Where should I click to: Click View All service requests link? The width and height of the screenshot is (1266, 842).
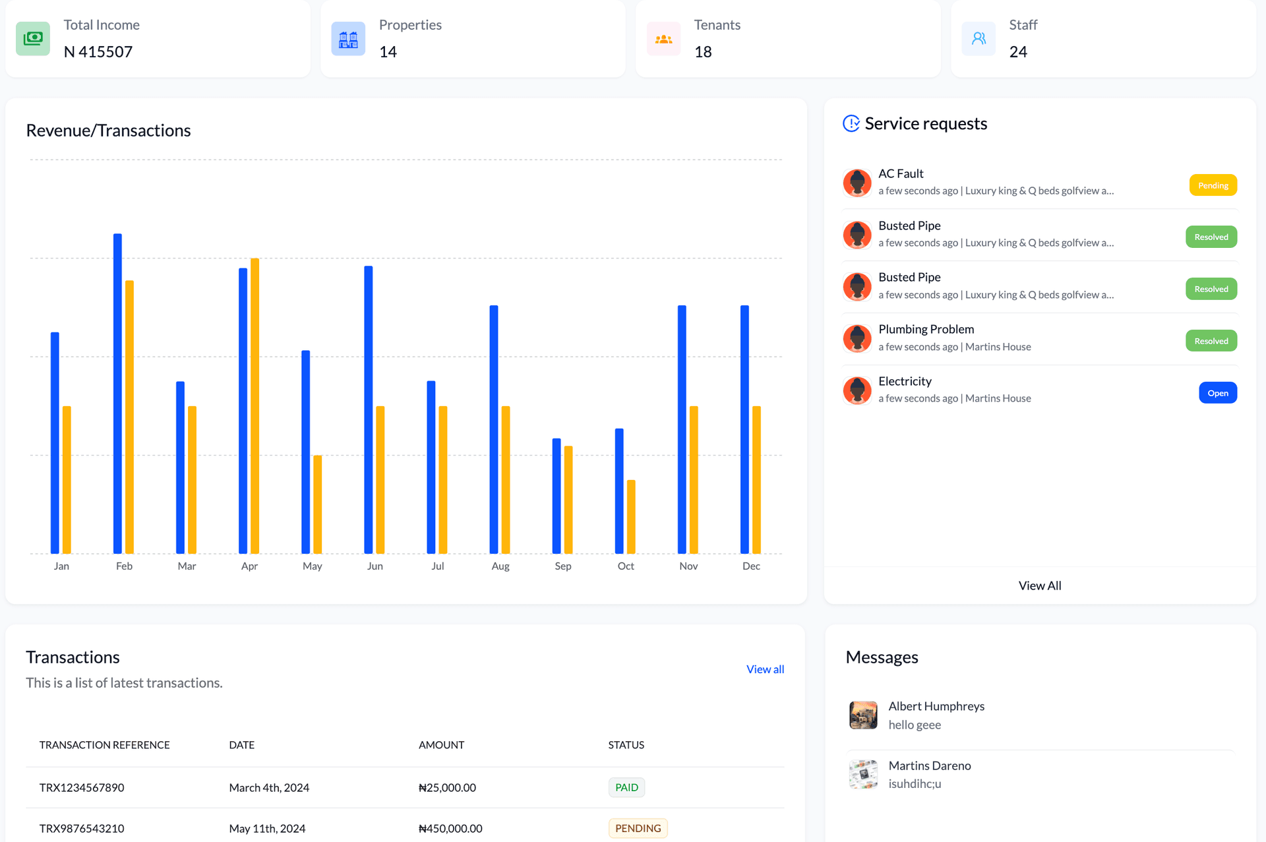(1039, 584)
